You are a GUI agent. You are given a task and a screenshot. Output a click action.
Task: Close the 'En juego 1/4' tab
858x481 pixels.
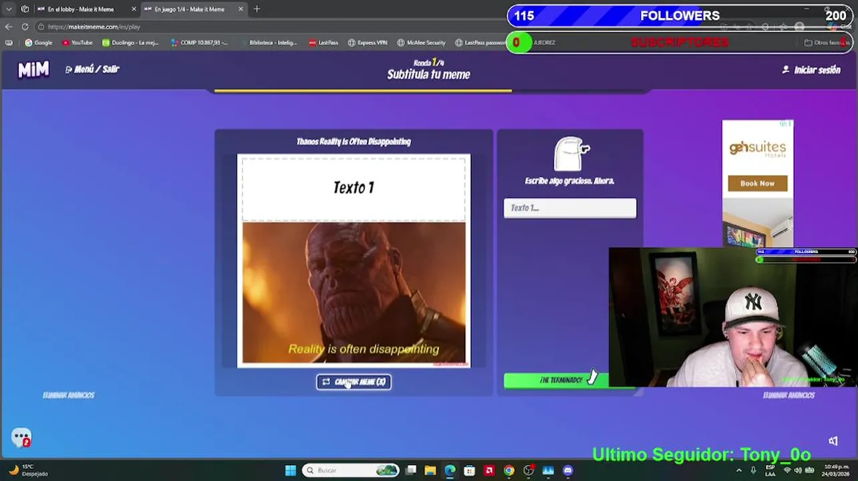[241, 9]
